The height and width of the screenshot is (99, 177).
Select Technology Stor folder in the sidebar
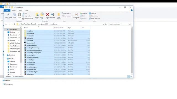point(15,51)
